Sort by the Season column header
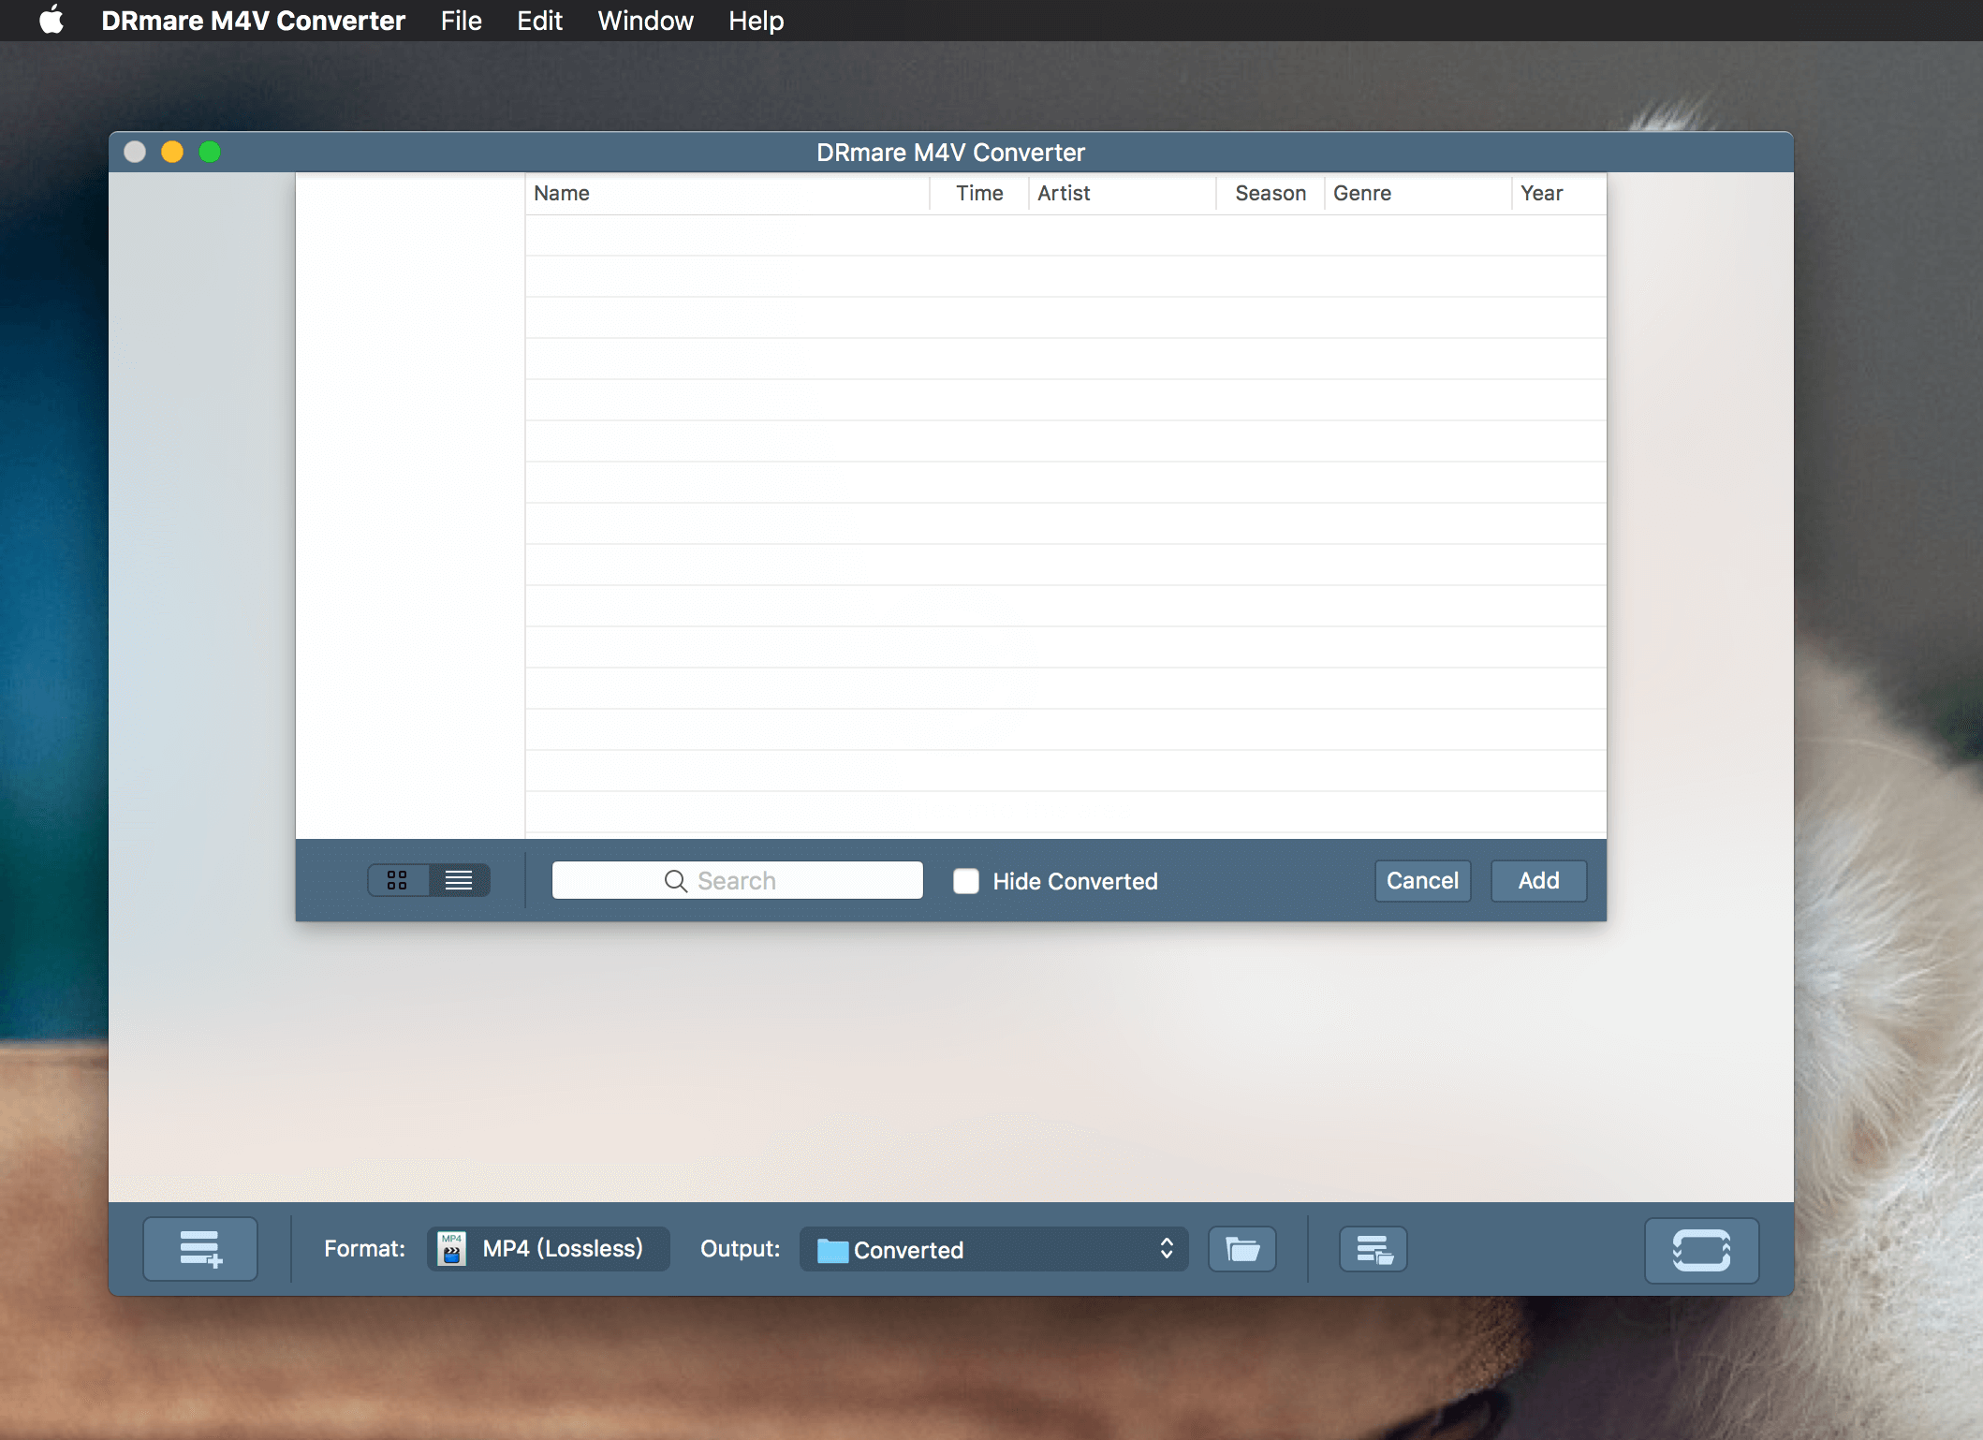This screenshot has width=1983, height=1440. (x=1271, y=194)
